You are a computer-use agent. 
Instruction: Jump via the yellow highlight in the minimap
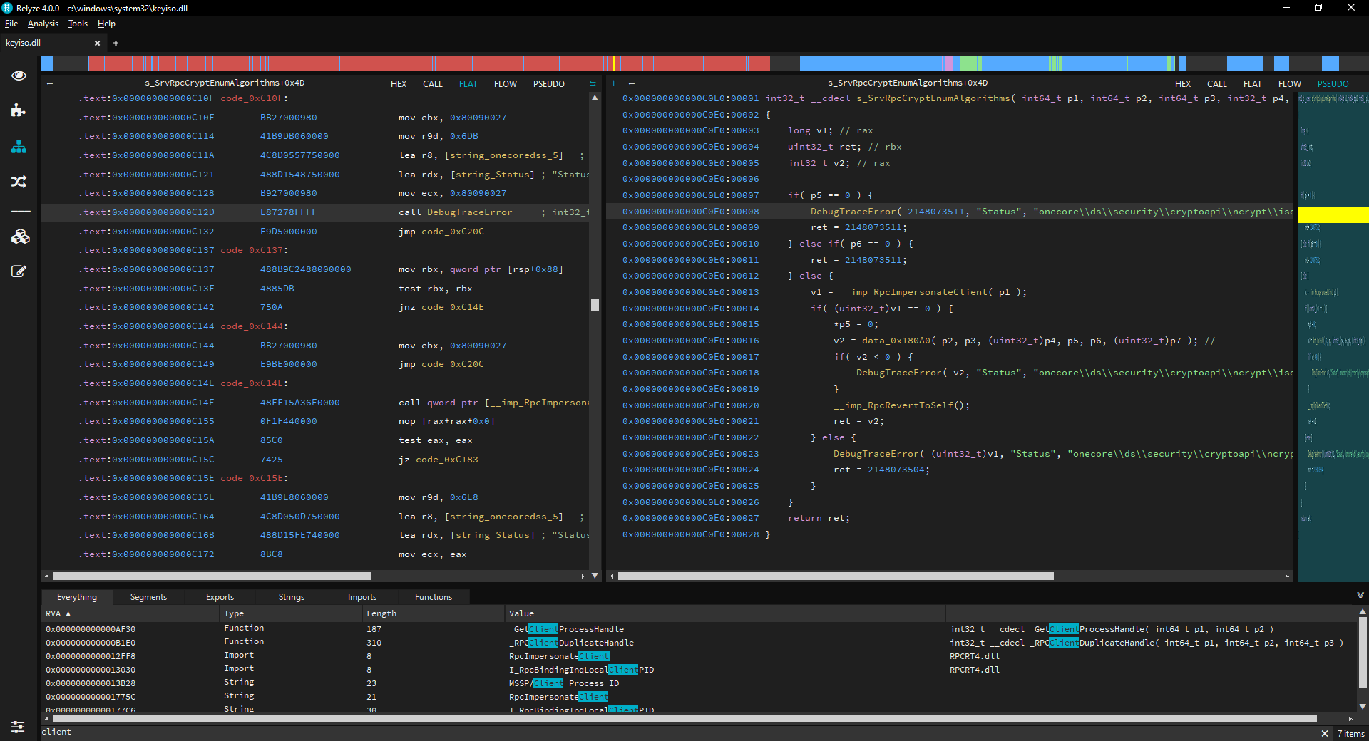point(1332,214)
